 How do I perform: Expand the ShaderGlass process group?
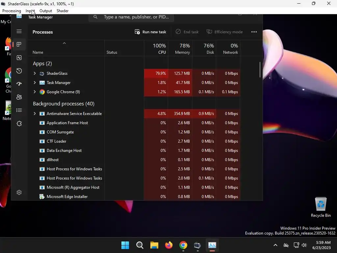pyautogui.click(x=35, y=73)
